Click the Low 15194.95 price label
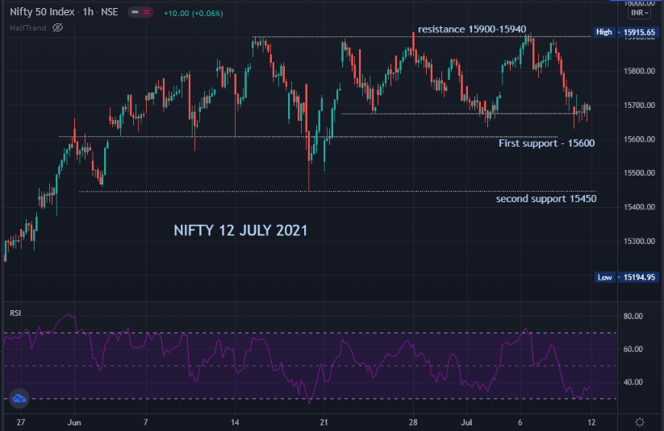 [626, 277]
